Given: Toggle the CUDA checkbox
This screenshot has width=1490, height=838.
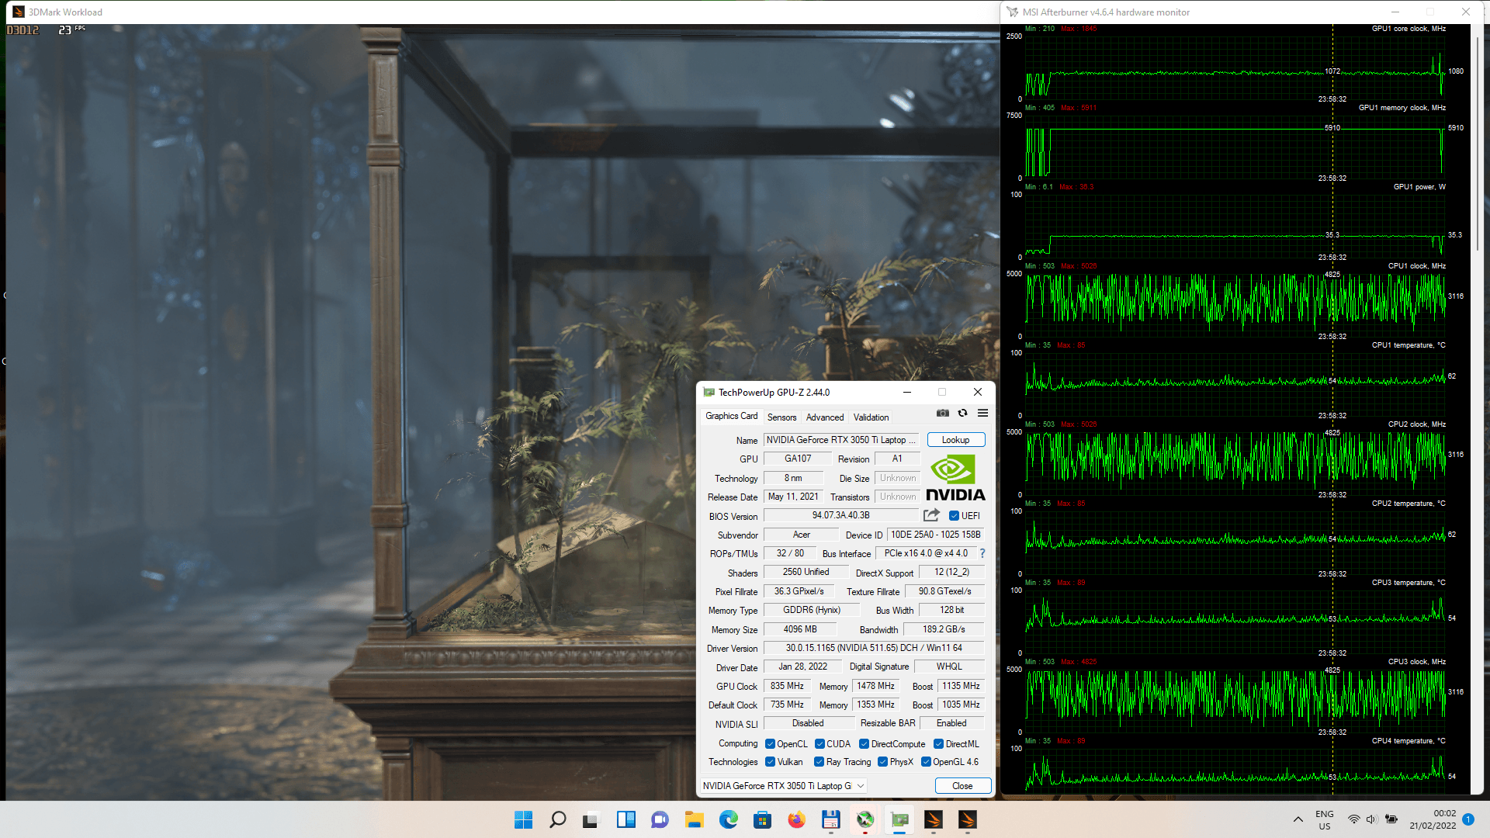Looking at the screenshot, I should pyautogui.click(x=819, y=743).
